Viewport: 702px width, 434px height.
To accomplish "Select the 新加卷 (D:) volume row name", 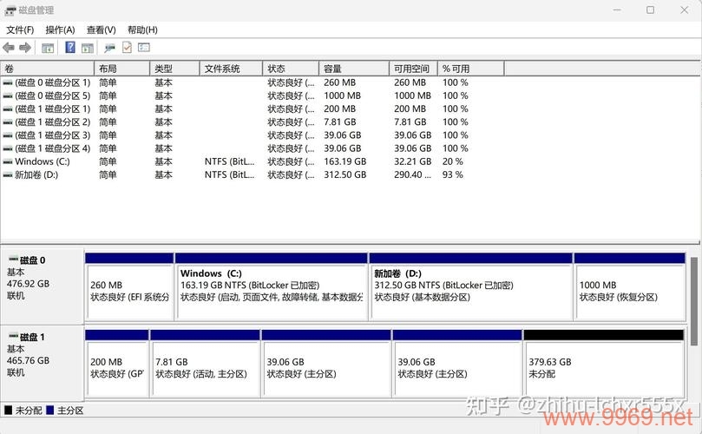I will 36,174.
